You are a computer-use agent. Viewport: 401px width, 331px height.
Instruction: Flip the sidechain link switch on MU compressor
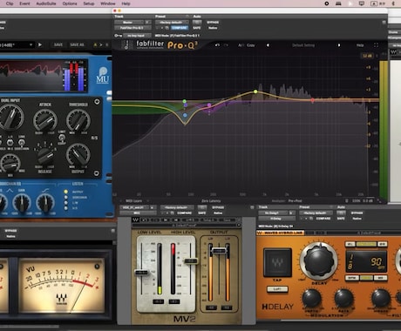tap(22, 142)
